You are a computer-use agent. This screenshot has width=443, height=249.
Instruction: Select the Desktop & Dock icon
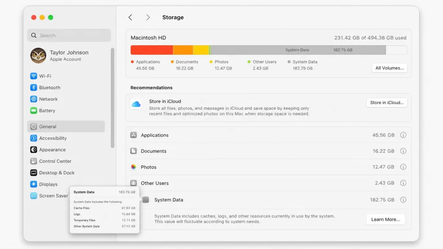coord(34,172)
